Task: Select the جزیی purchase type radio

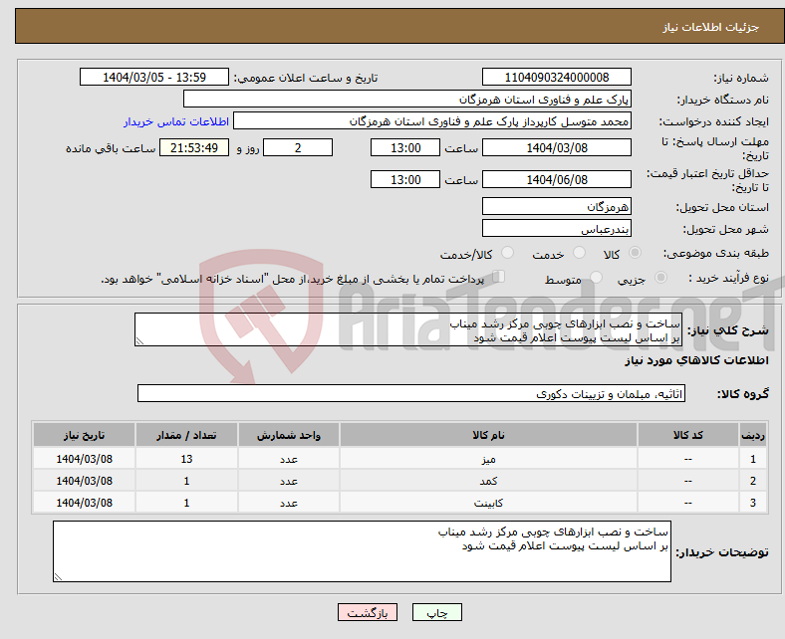Action: 660,278
